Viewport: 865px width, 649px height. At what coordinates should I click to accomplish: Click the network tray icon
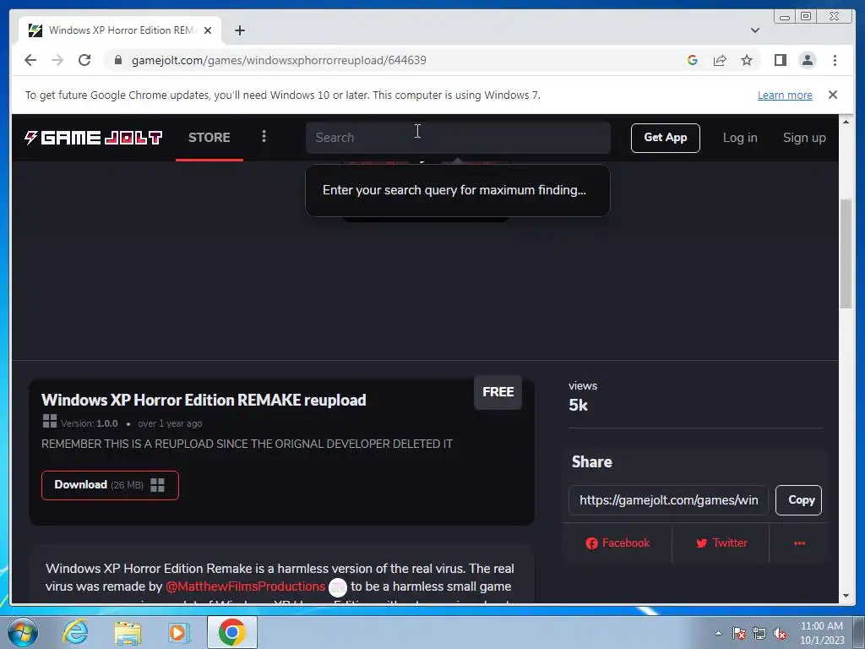point(759,634)
